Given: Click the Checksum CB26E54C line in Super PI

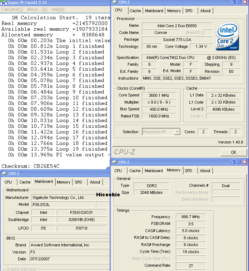Looking at the screenshot, I should point(30,166).
